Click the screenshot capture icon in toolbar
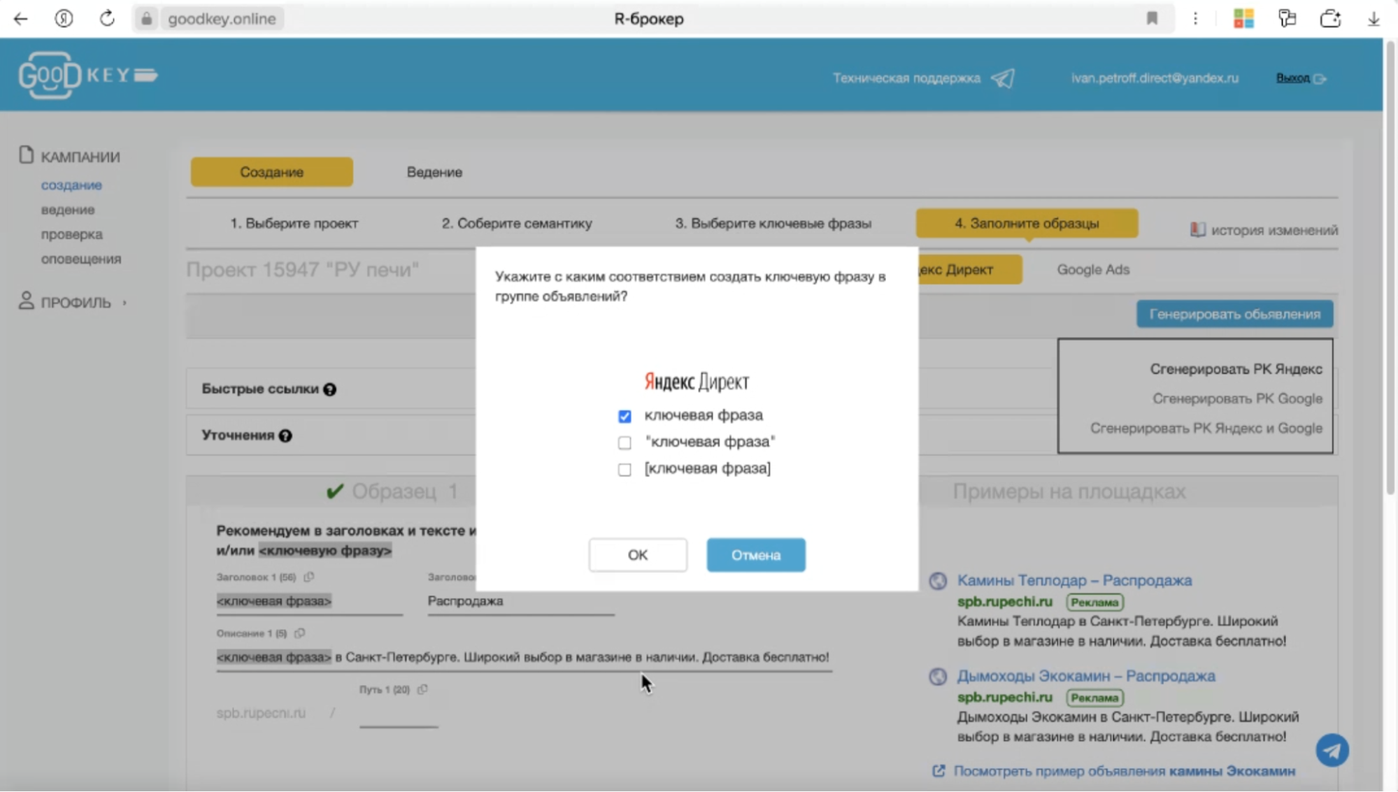This screenshot has width=1398, height=792. tap(1330, 19)
